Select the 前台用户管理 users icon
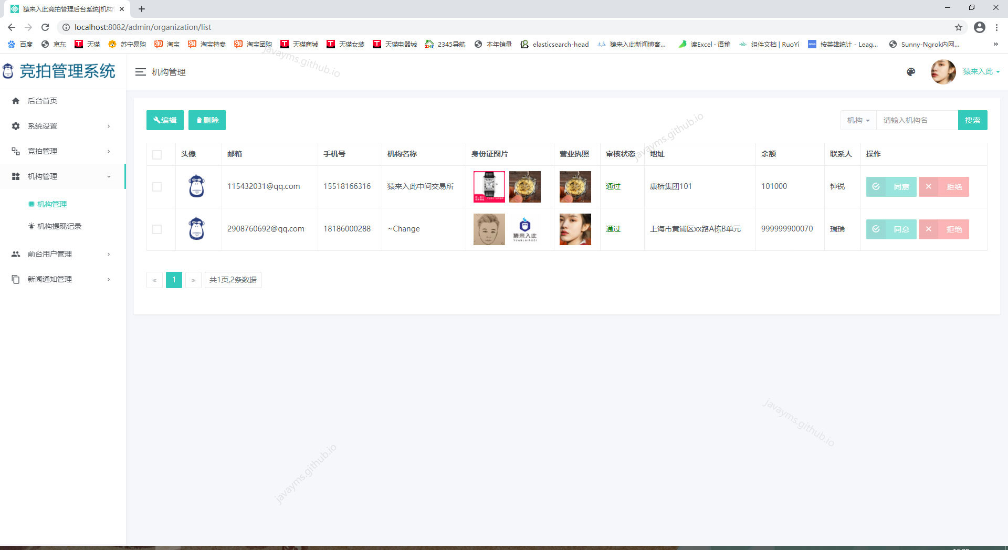Screen dimensions: 1008x550 (16, 254)
